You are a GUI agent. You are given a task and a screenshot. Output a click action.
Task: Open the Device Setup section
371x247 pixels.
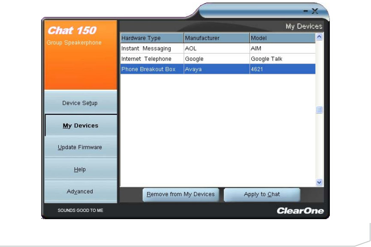[x=81, y=102]
